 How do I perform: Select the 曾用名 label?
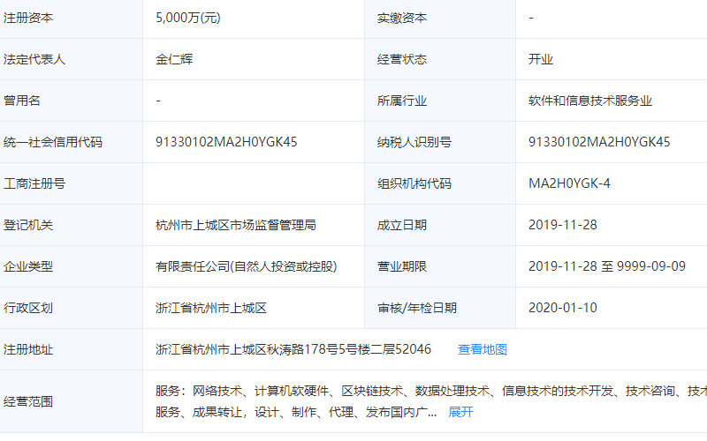point(22,101)
